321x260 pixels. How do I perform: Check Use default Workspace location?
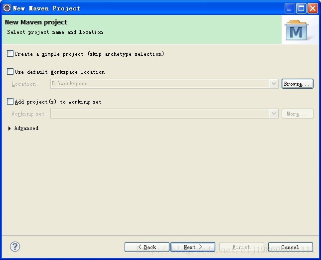[x=10, y=72]
